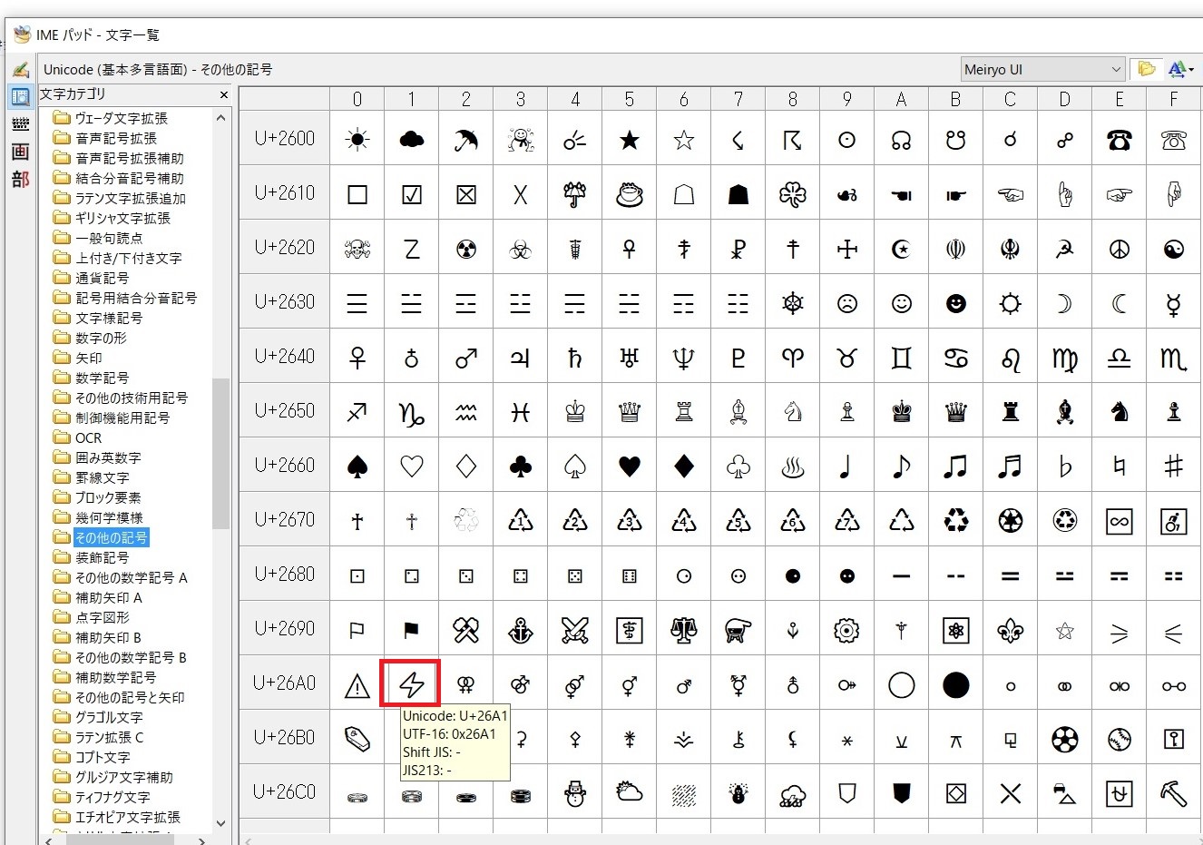Click the font size 'A' icon
Screen dimensions: 1203x845
pos(1177,70)
